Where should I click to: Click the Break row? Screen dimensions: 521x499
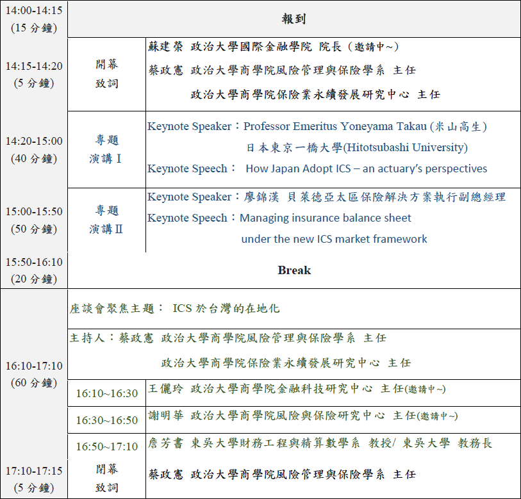[294, 270]
